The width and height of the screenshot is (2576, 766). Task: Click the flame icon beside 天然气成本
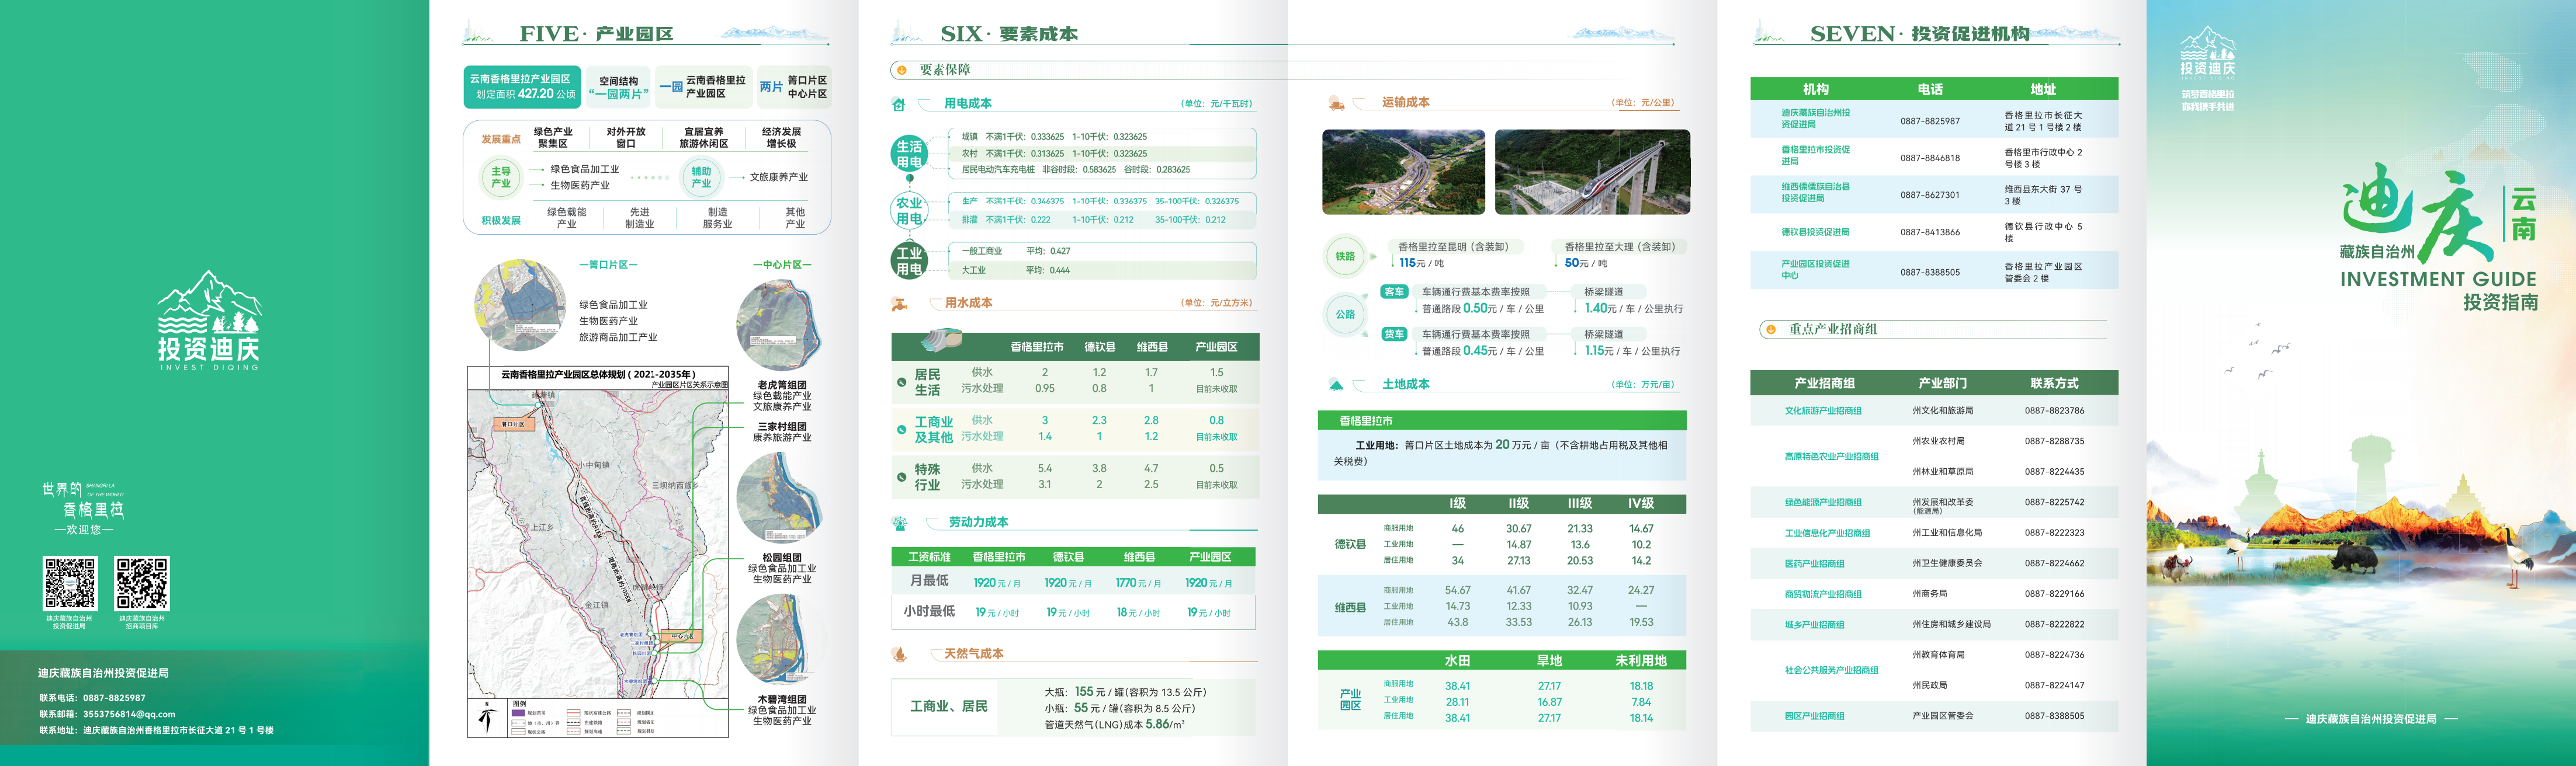pyautogui.click(x=900, y=654)
